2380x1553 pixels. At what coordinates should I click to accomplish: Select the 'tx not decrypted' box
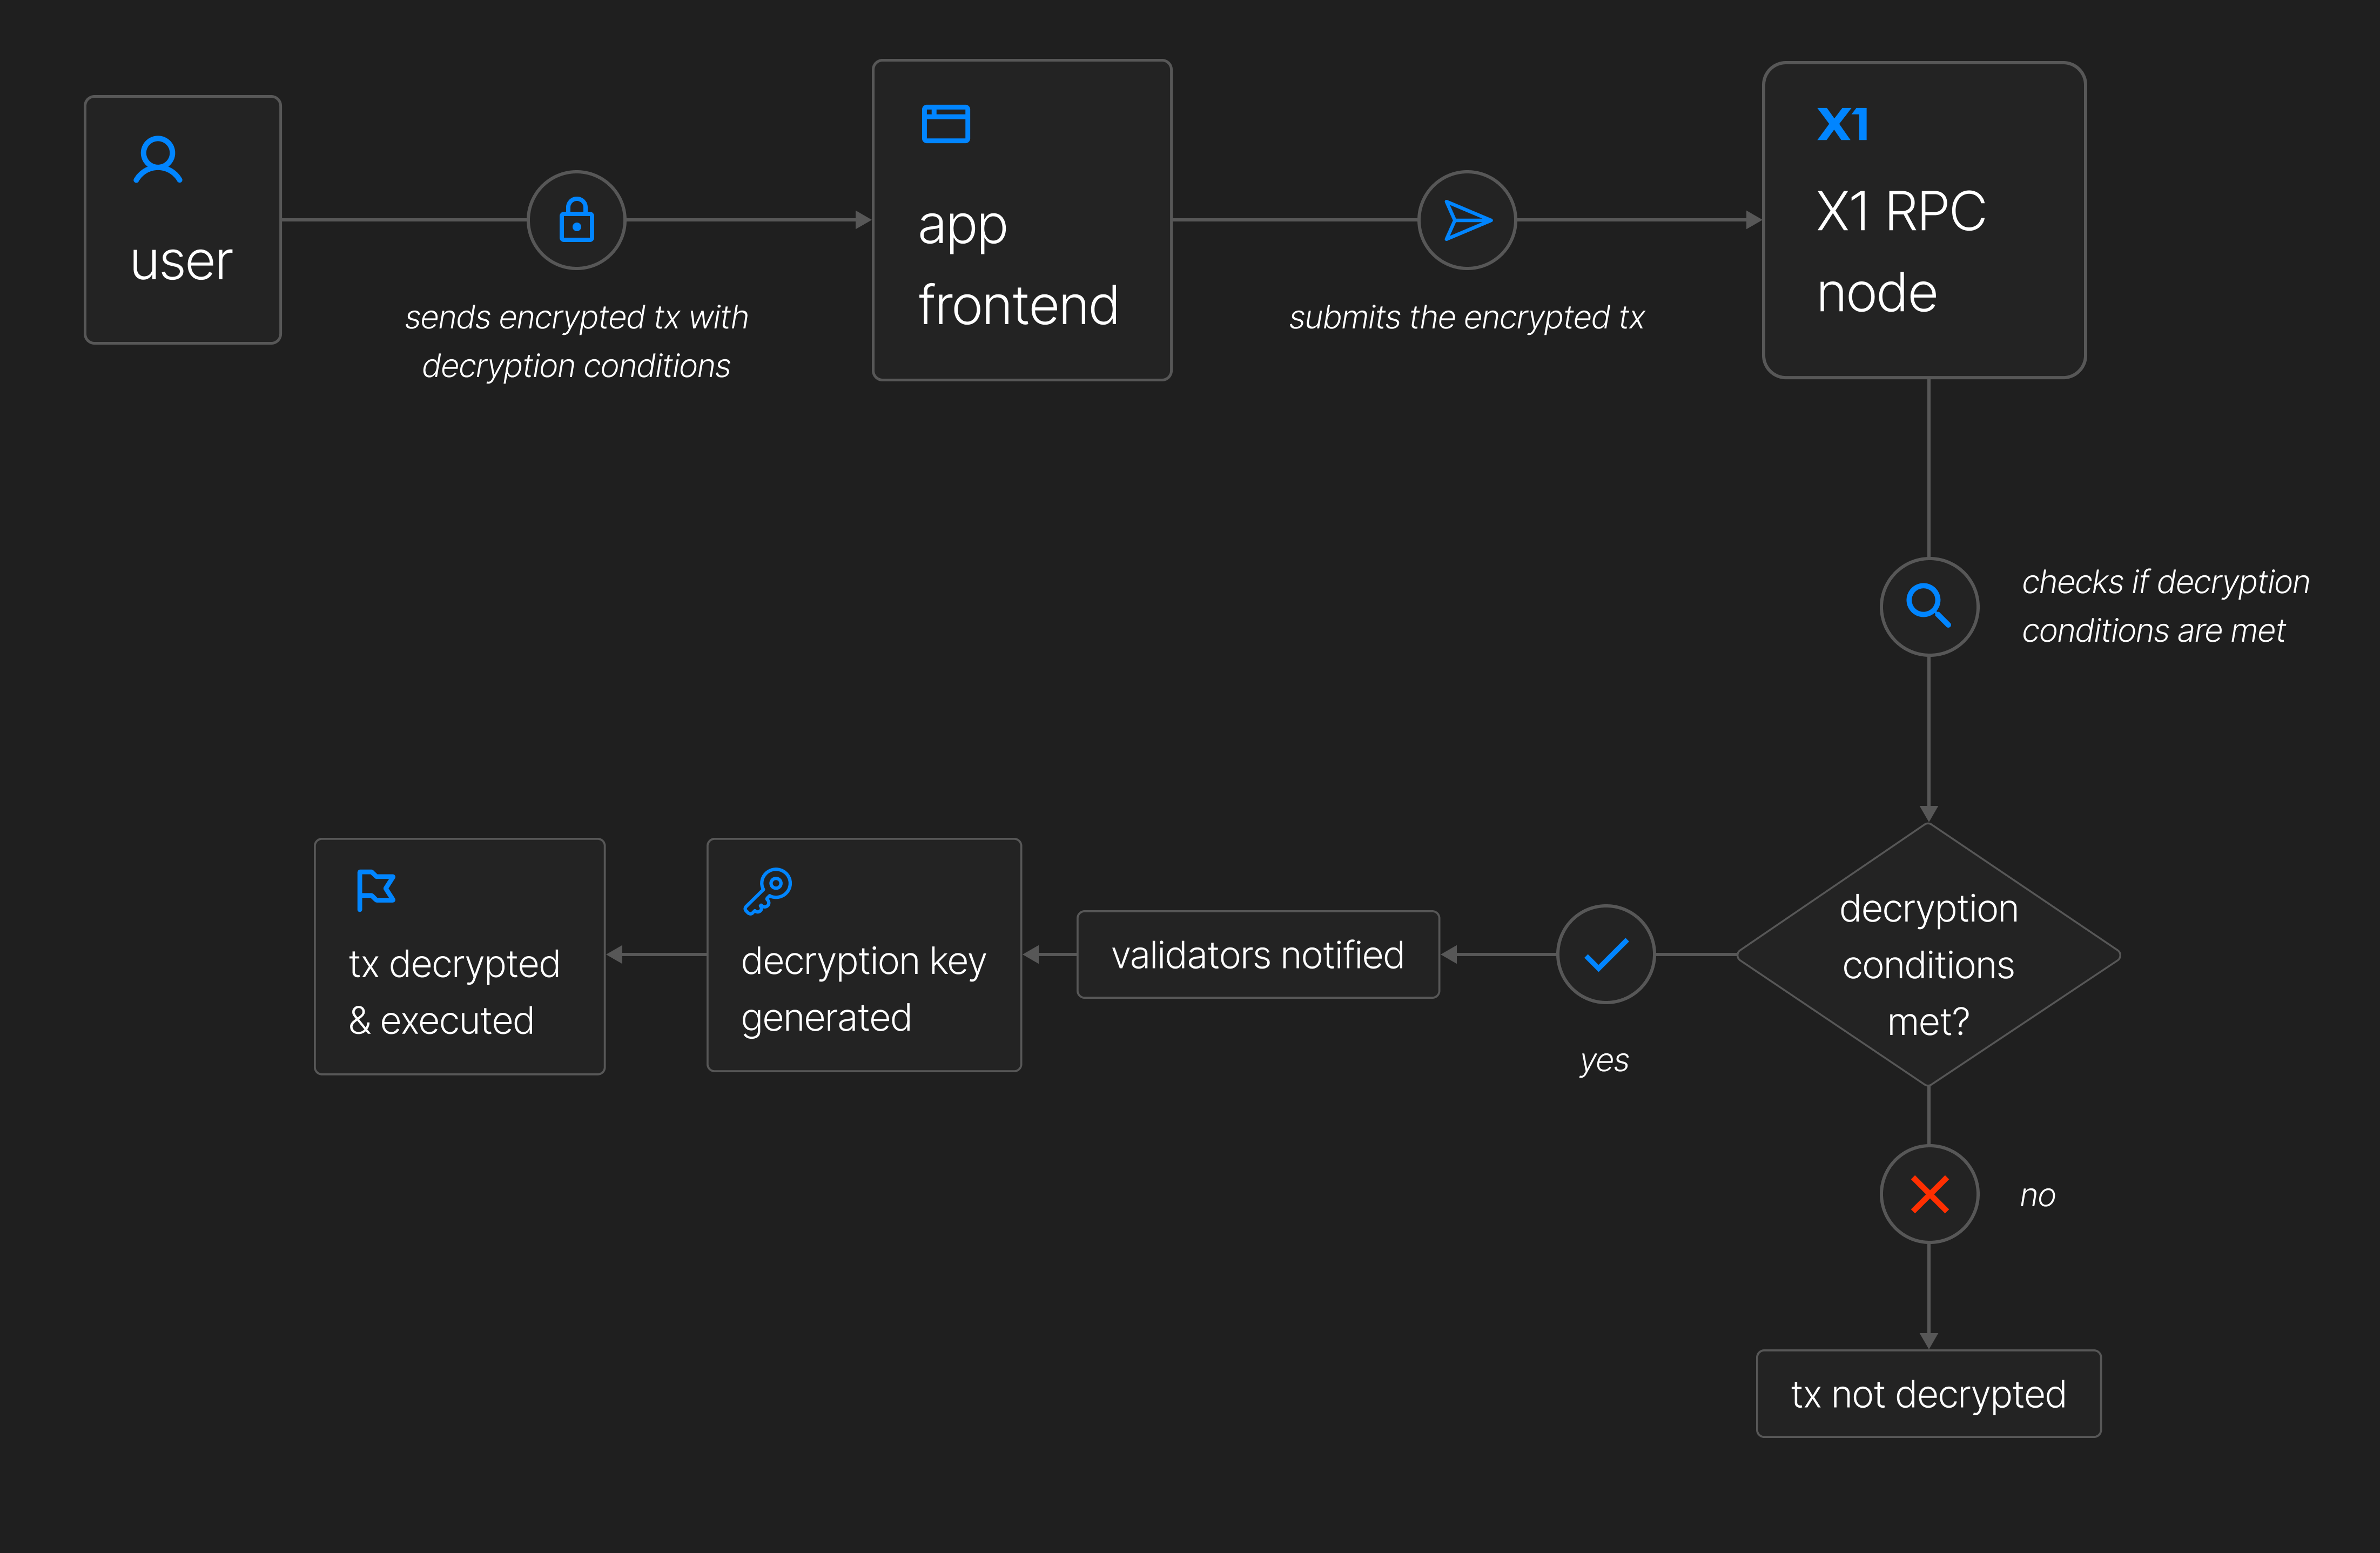click(x=1928, y=1394)
